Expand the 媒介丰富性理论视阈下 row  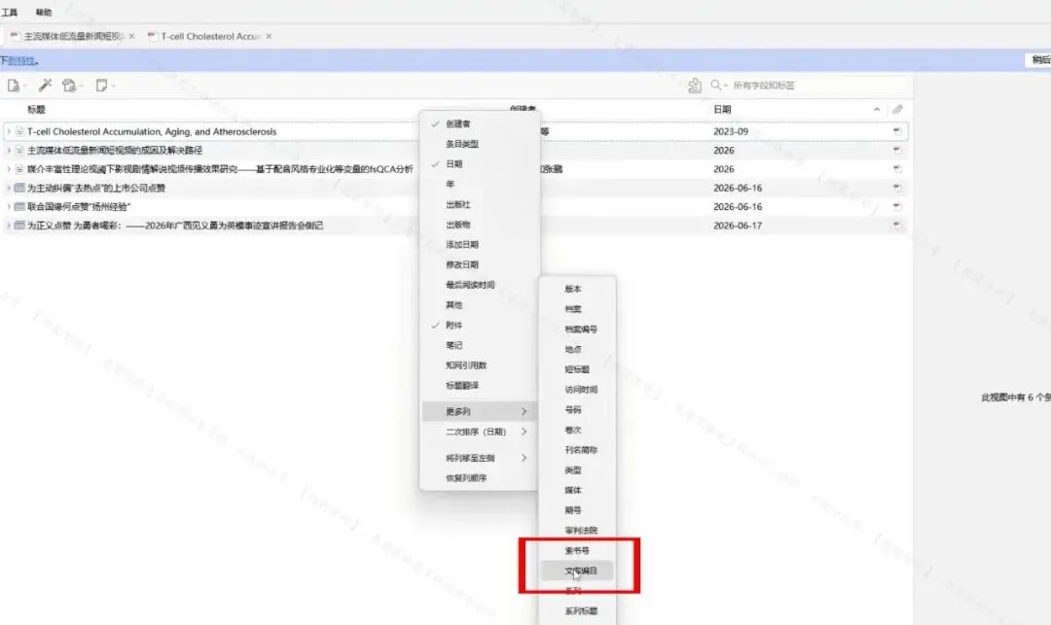(x=8, y=168)
